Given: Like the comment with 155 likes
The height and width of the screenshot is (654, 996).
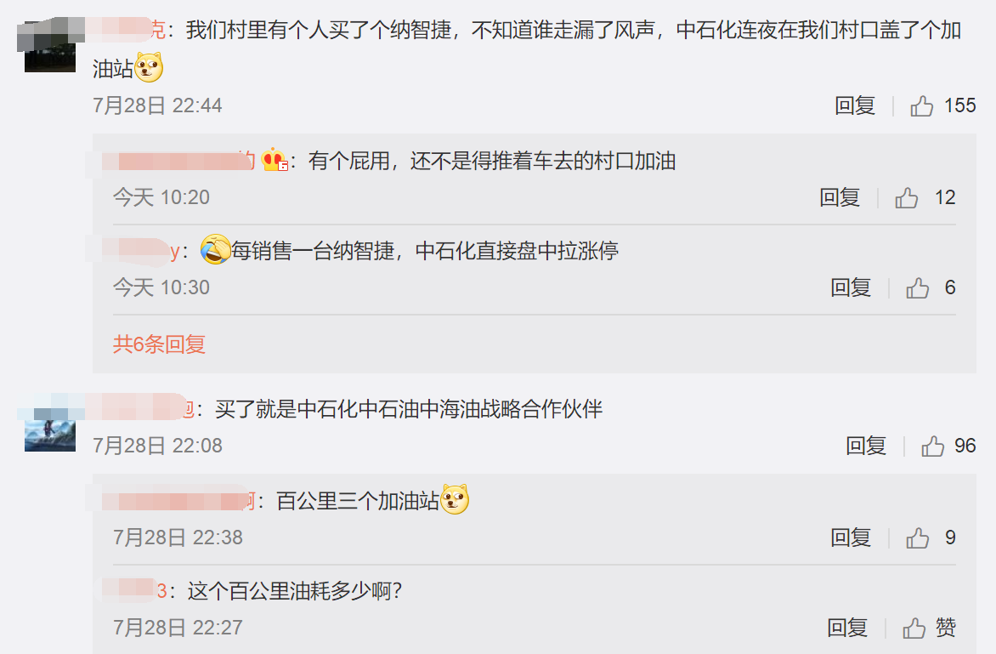Looking at the screenshot, I should (x=922, y=105).
